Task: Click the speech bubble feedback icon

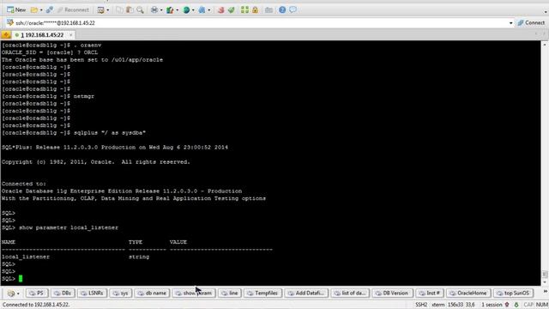Action: pos(293,10)
